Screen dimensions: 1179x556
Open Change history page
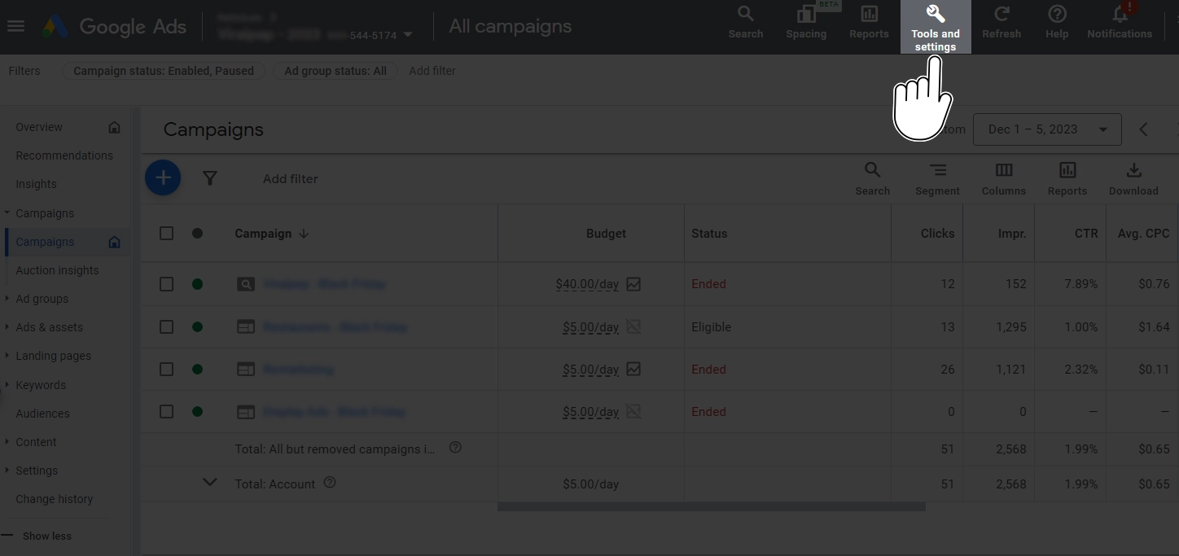tap(54, 499)
